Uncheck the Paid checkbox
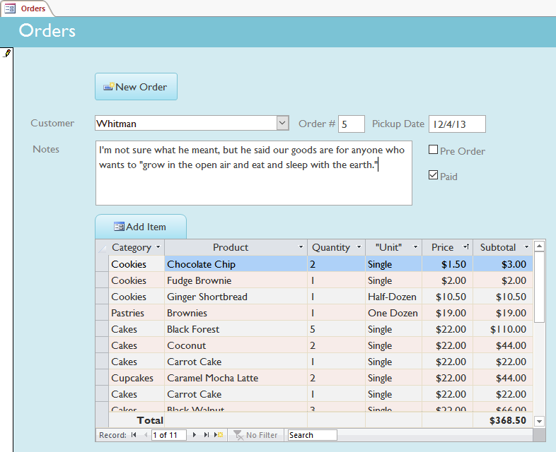This screenshot has width=556, height=452. 434,175
